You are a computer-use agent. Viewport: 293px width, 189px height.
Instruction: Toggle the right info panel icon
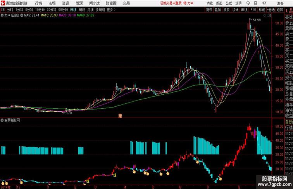(x=269, y=16)
